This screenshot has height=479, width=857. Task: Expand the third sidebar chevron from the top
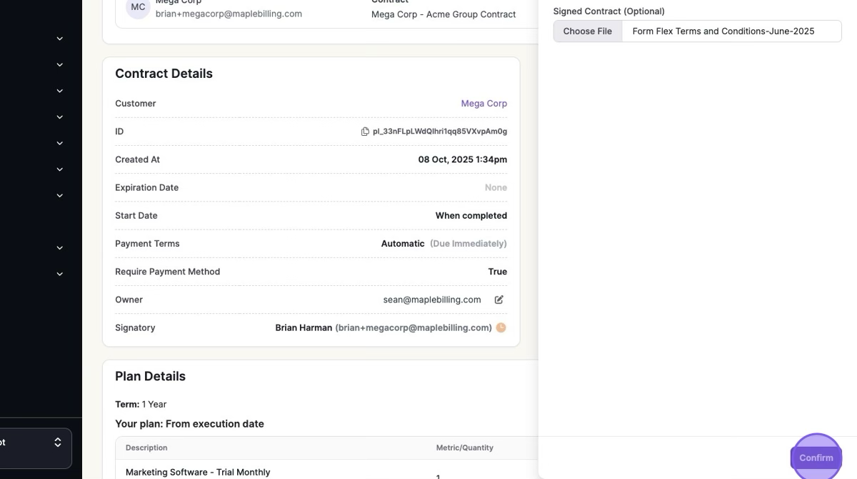[x=60, y=91]
